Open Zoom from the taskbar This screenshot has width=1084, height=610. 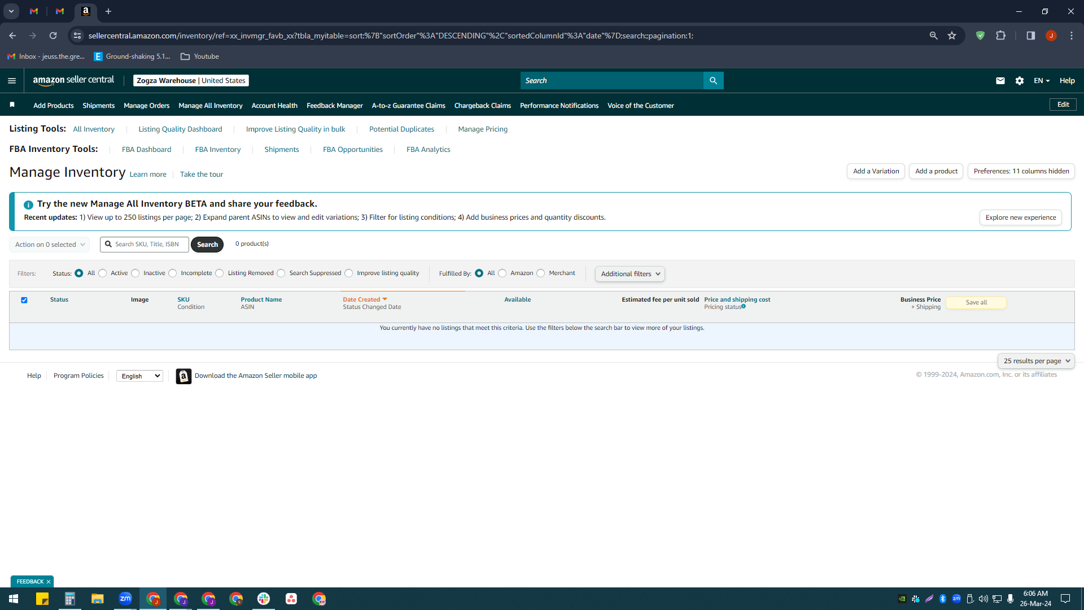pyautogui.click(x=125, y=599)
